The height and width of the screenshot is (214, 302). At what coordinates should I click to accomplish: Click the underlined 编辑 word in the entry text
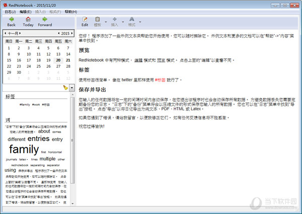[x=138, y=60]
